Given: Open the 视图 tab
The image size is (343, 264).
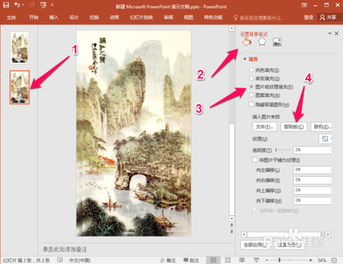Looking at the screenshot, I should 189,17.
